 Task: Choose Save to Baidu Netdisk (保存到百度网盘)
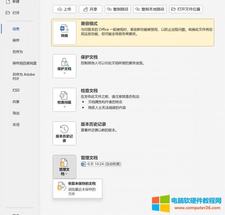(24, 63)
